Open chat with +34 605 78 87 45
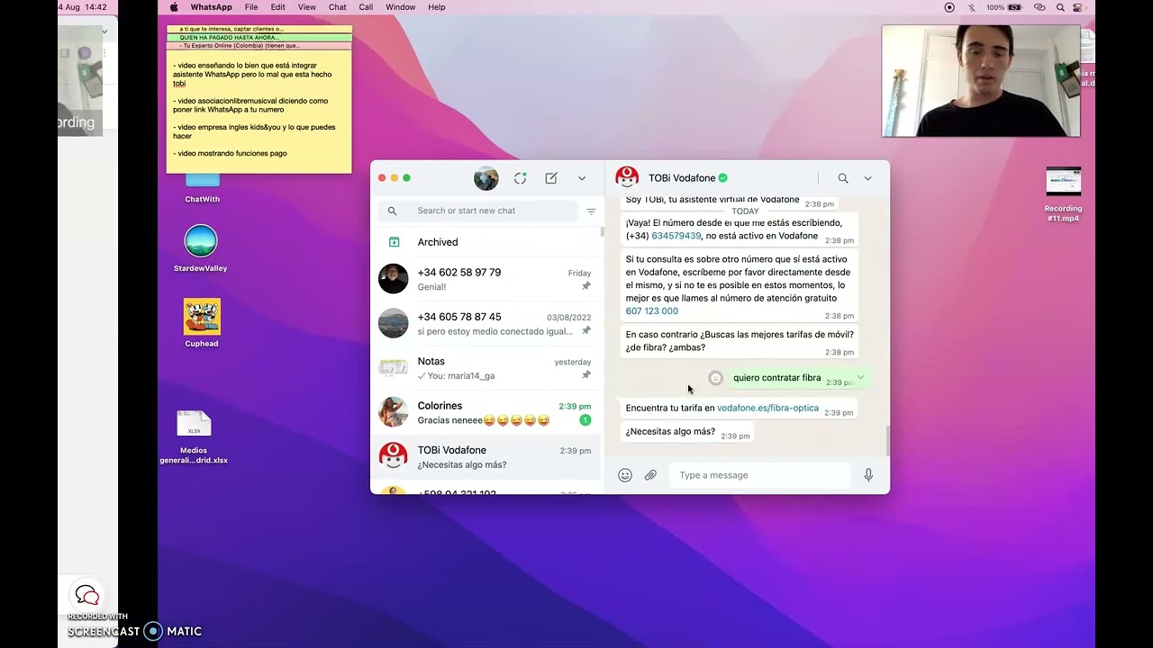Viewport: 1153px width, 648px height. (486, 323)
